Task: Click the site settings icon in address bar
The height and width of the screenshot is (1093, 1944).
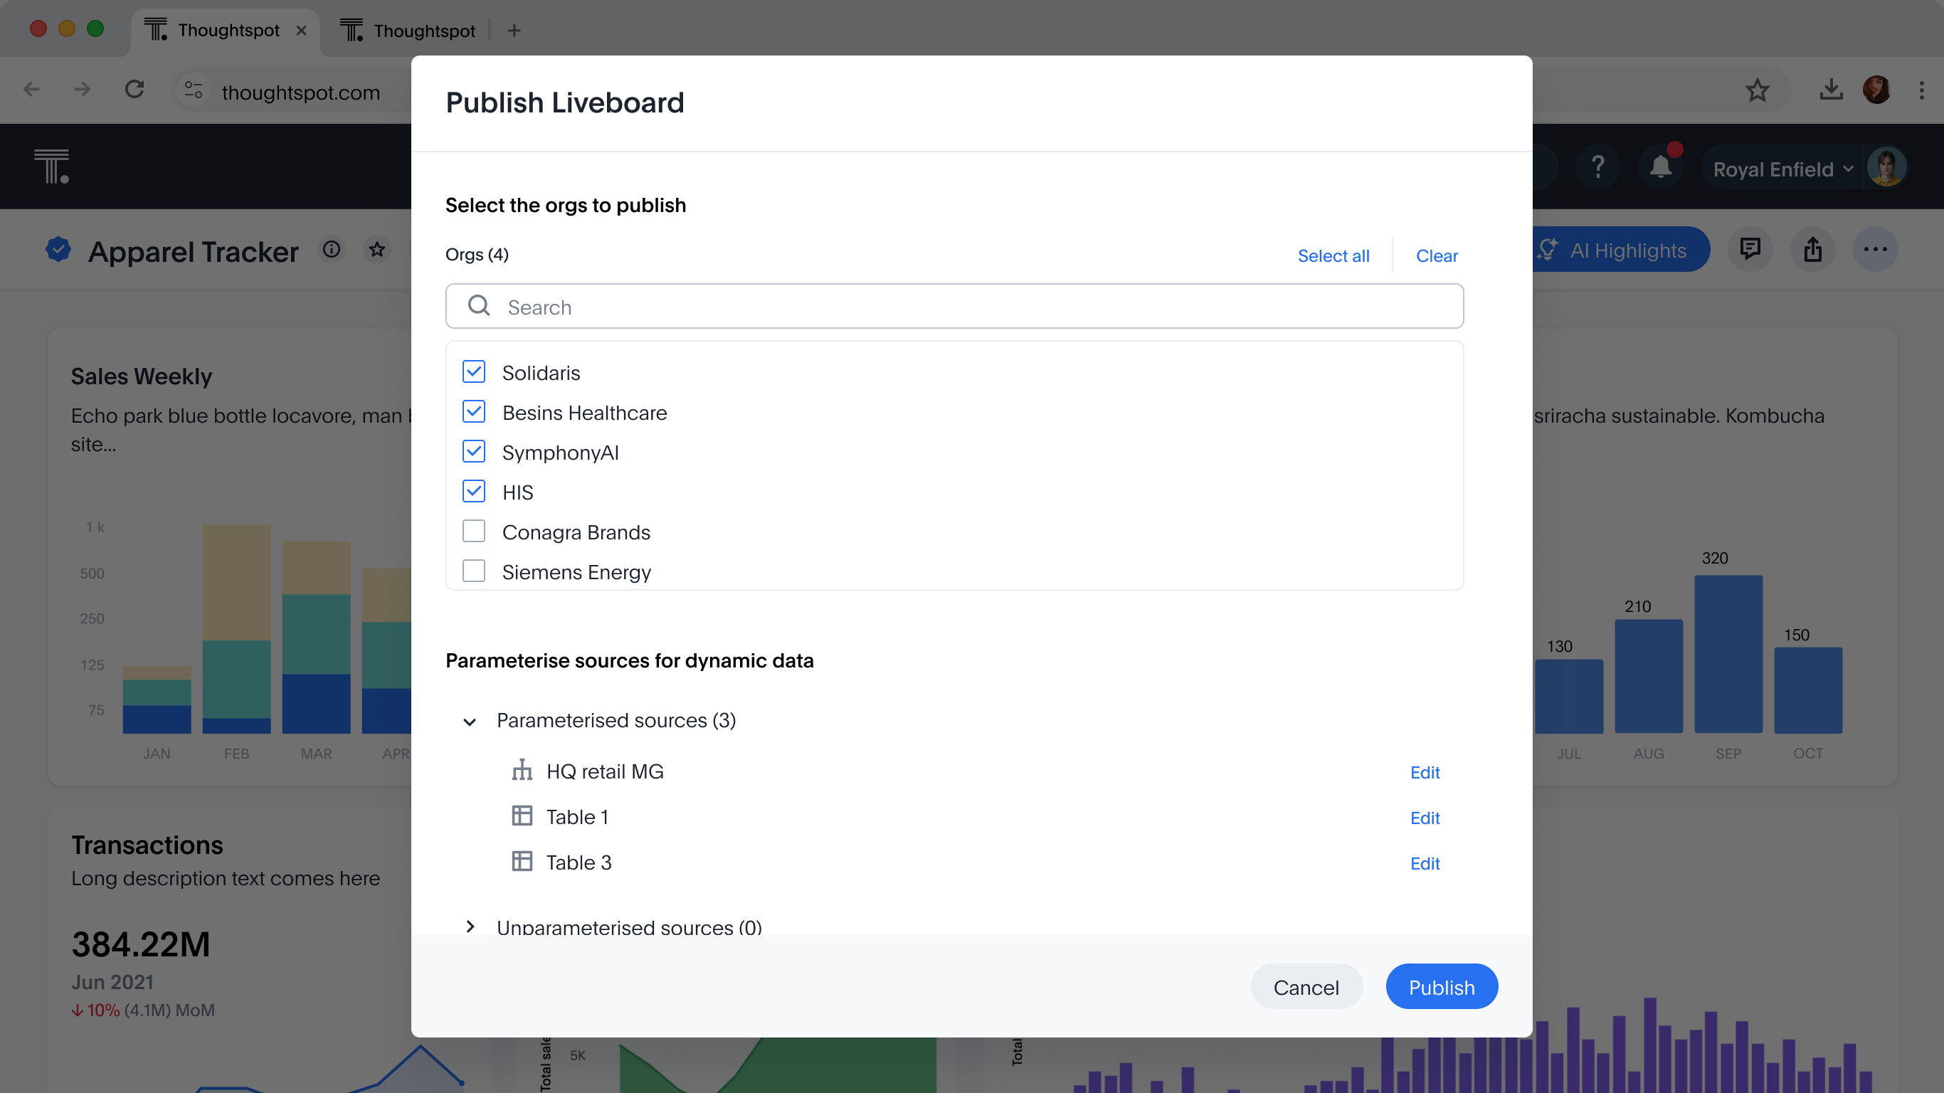Action: [x=194, y=90]
